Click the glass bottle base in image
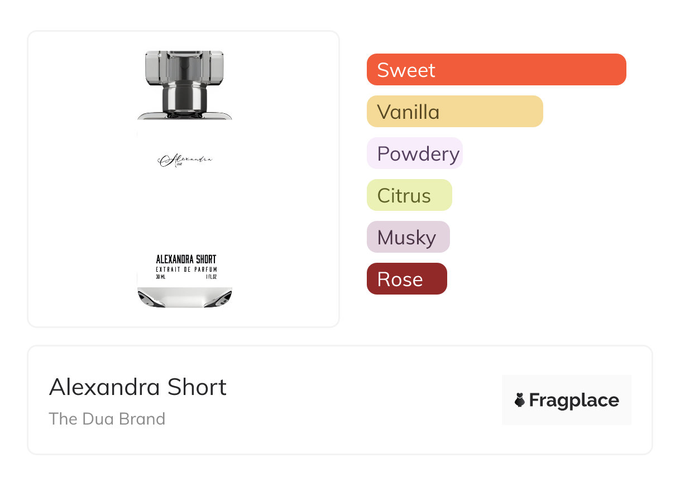Screen dimensions: 680x482 point(184,298)
